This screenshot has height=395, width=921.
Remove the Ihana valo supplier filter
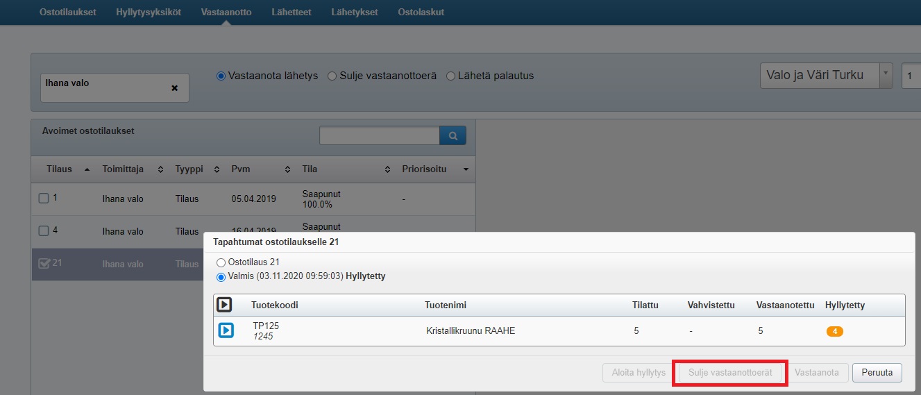174,88
